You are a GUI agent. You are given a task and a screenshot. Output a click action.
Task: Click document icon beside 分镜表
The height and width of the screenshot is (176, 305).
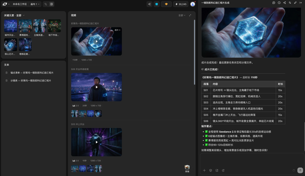pos(6,80)
